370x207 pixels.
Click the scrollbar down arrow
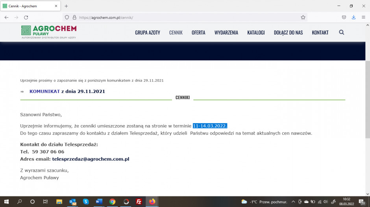coord(368,194)
